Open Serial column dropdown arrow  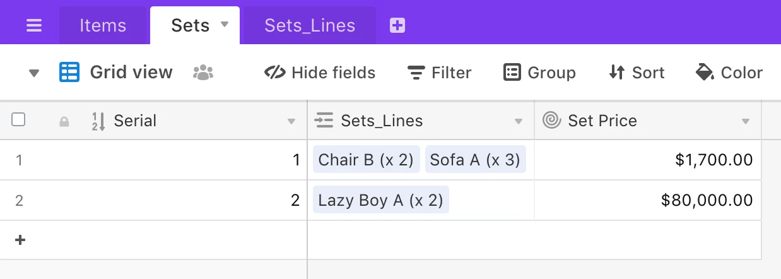point(291,121)
